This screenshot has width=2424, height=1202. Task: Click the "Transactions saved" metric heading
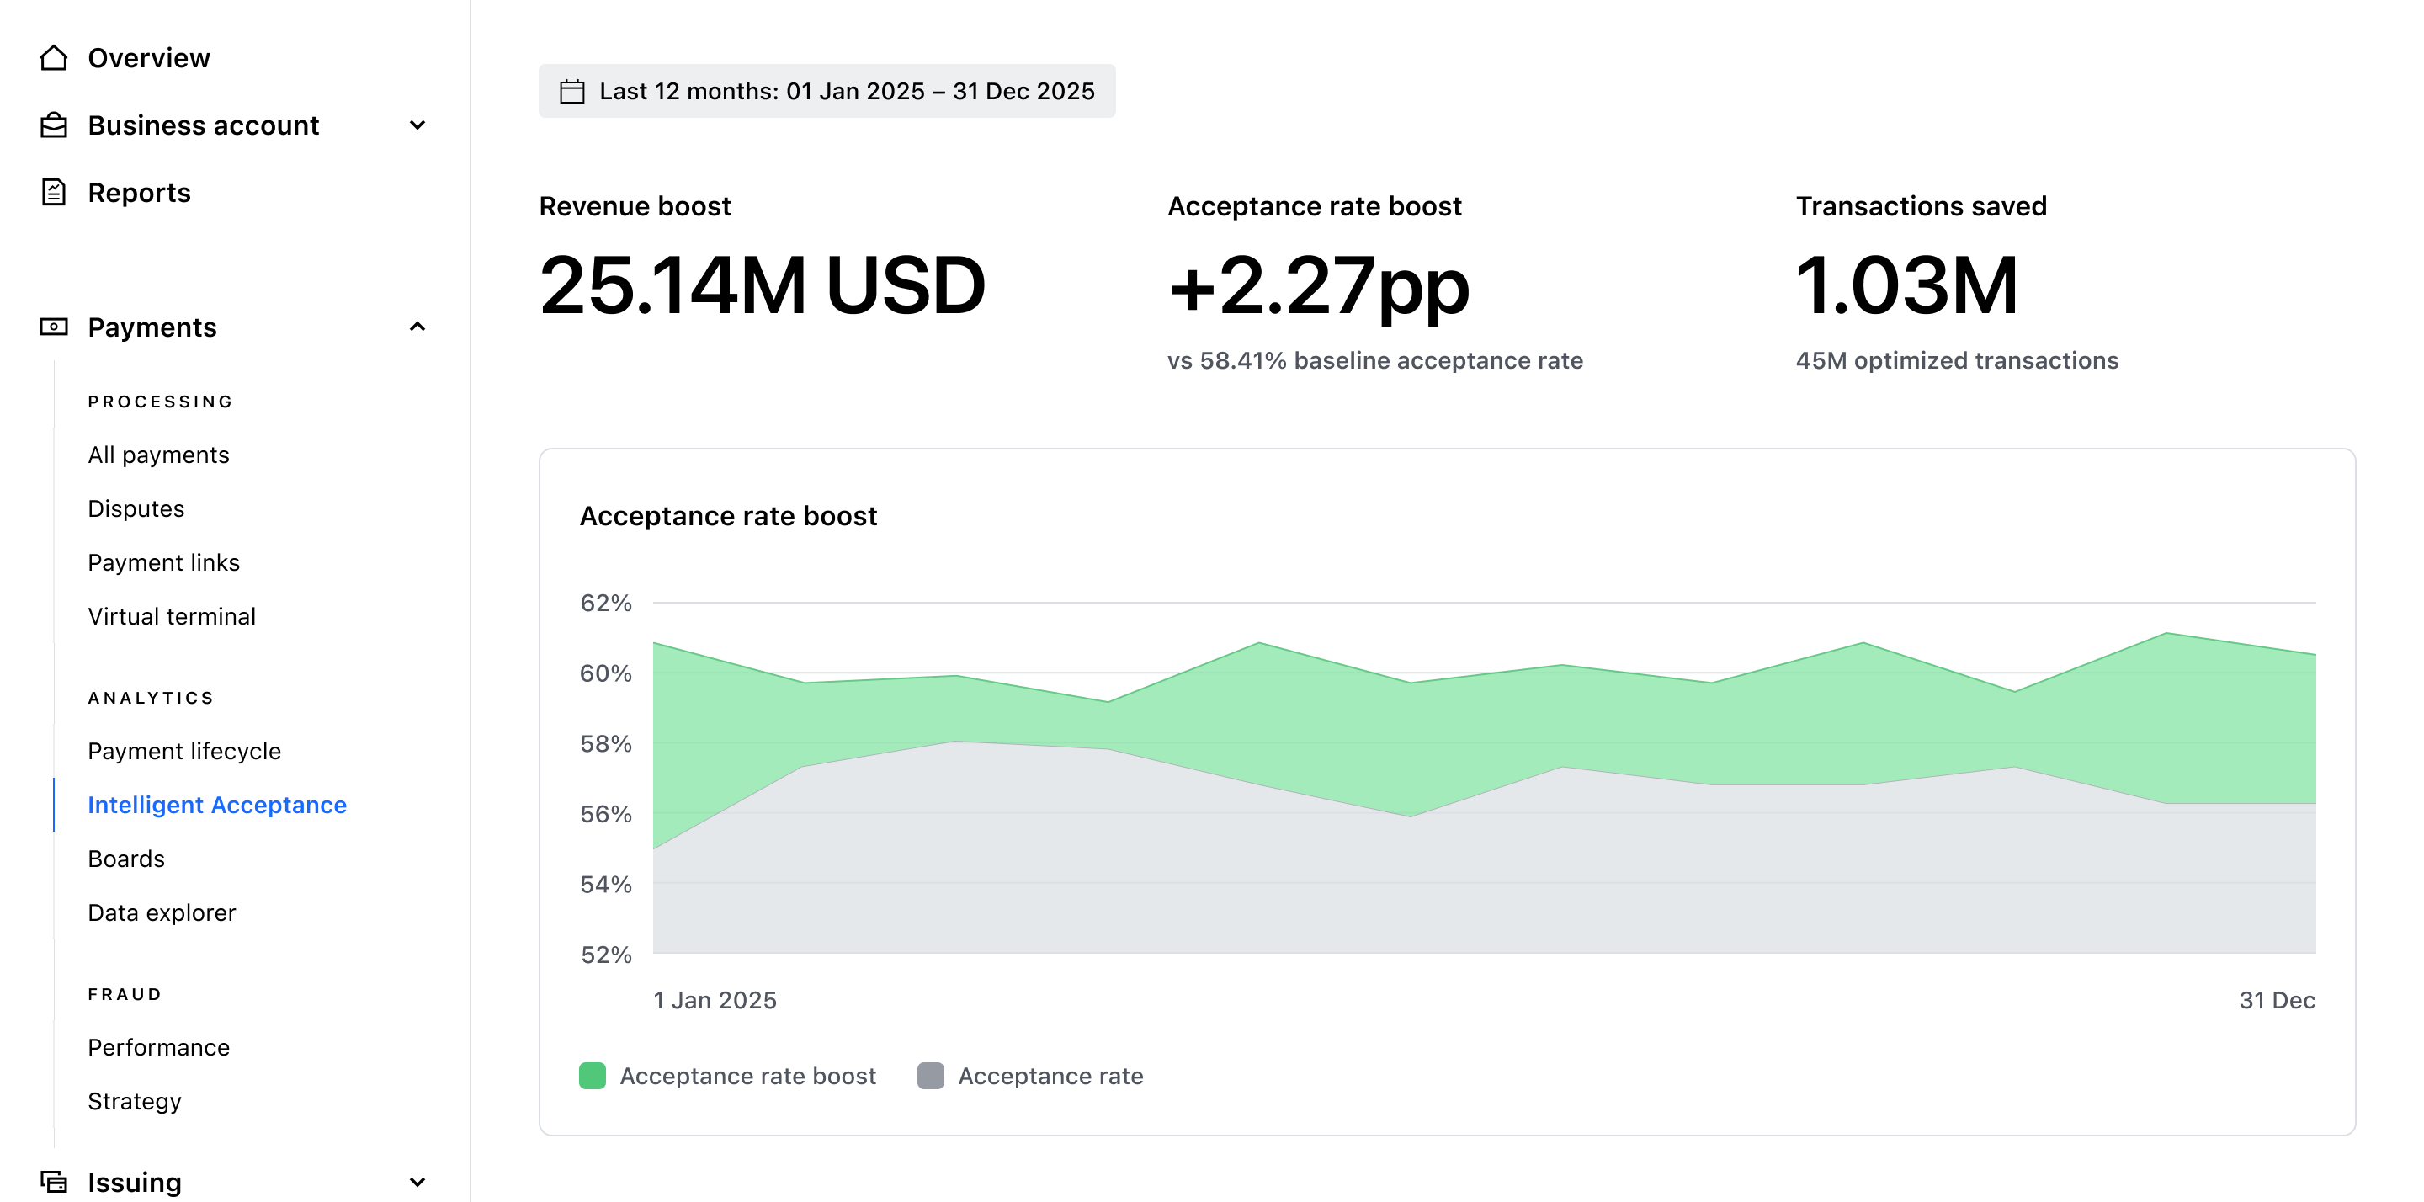(1922, 206)
